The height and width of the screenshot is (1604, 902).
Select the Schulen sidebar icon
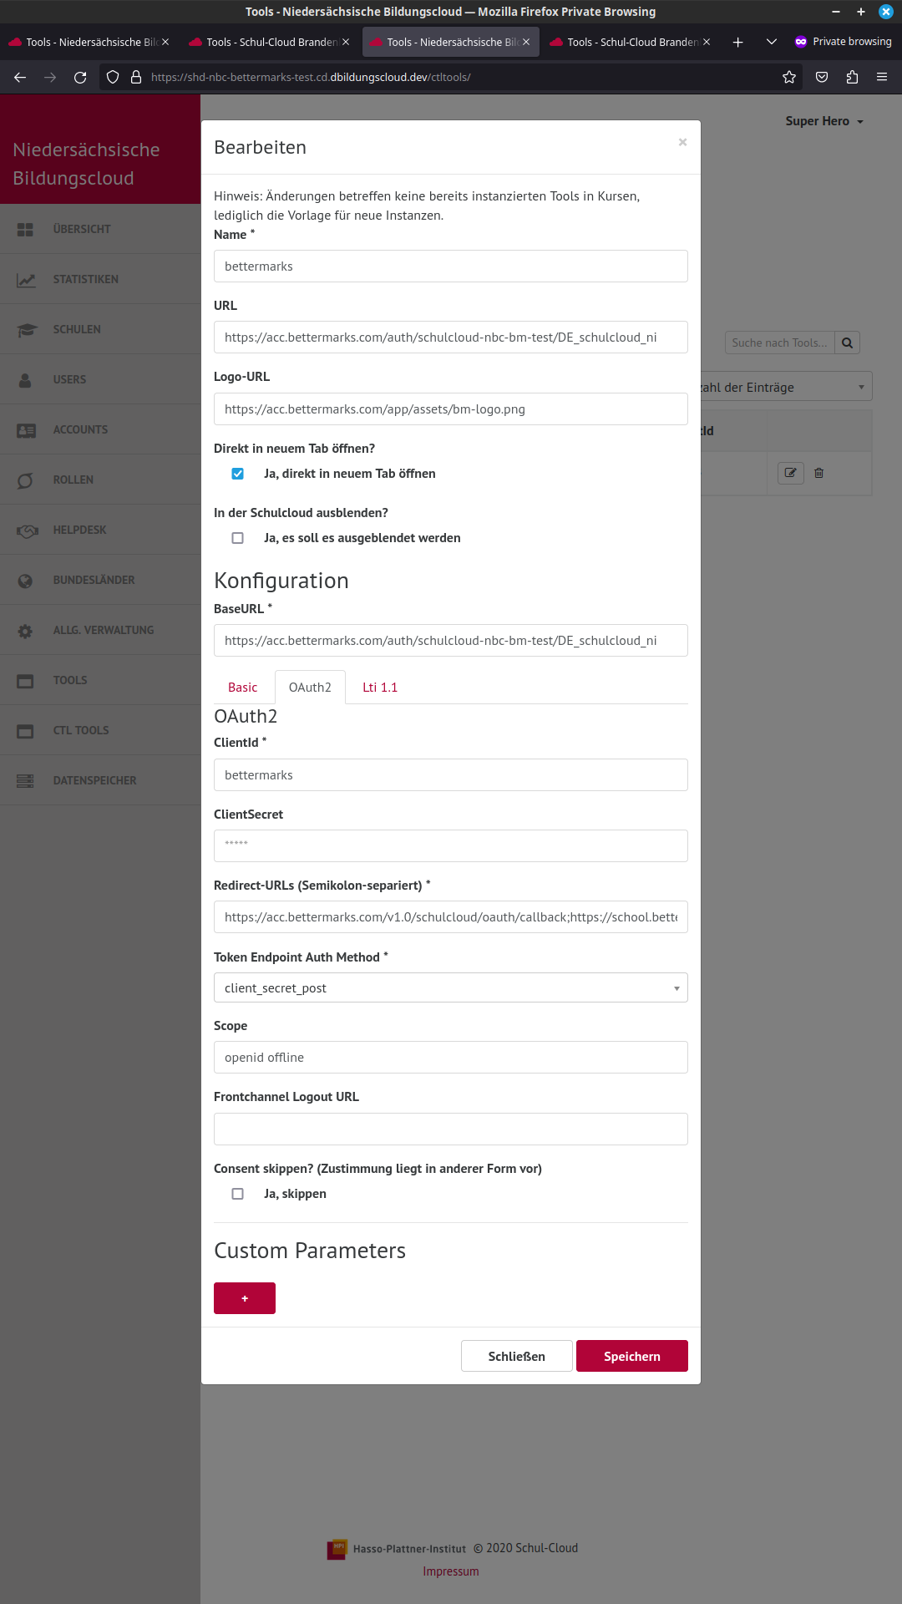point(26,328)
